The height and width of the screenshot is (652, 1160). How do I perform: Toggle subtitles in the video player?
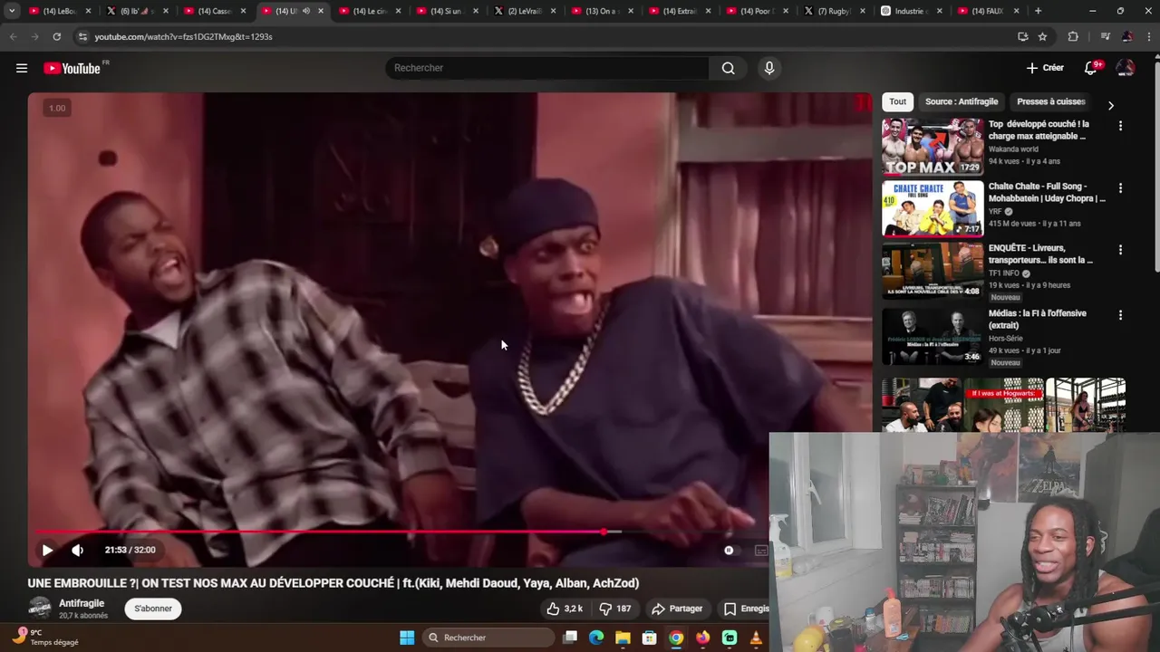pyautogui.click(x=761, y=550)
